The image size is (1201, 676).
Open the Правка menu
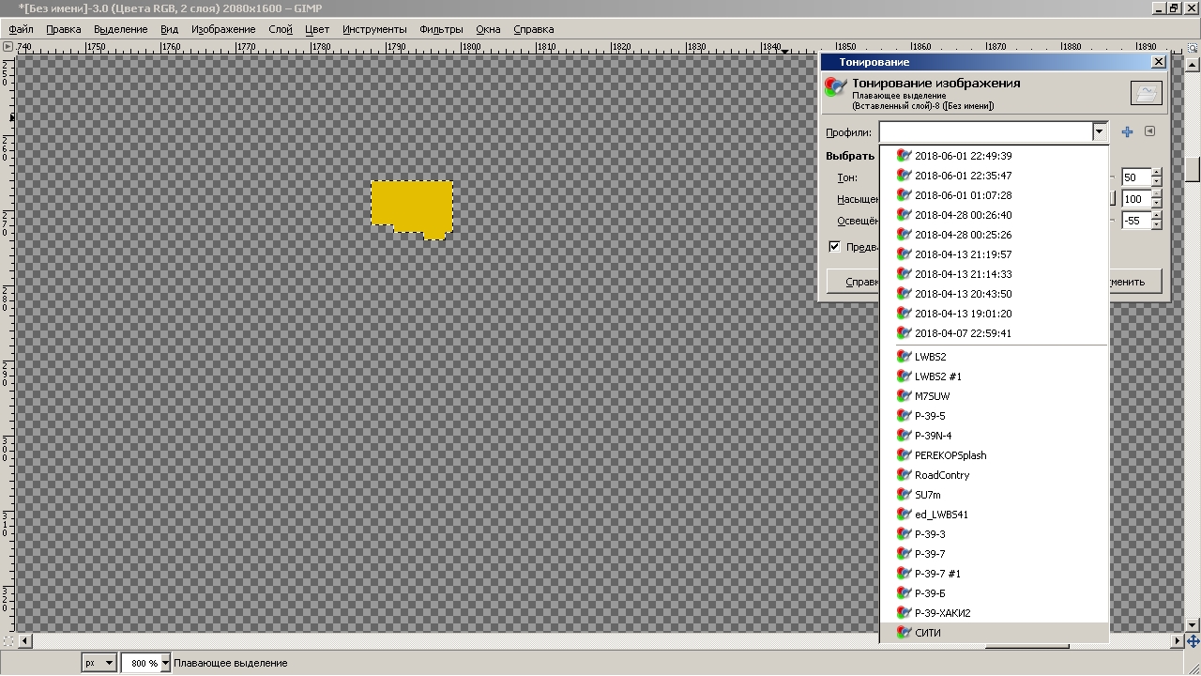click(64, 29)
